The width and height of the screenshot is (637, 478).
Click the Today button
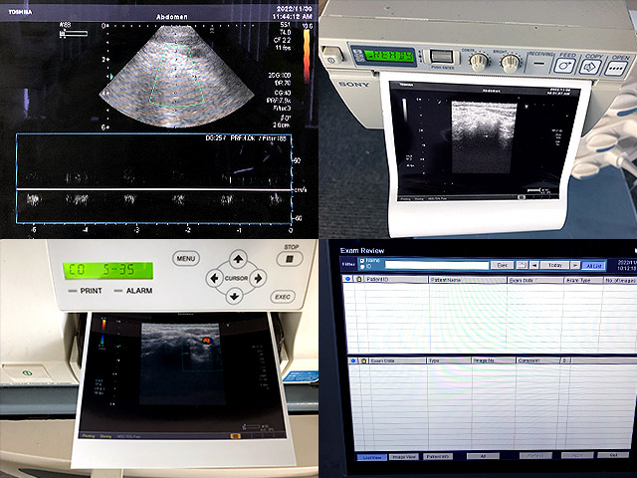(555, 265)
